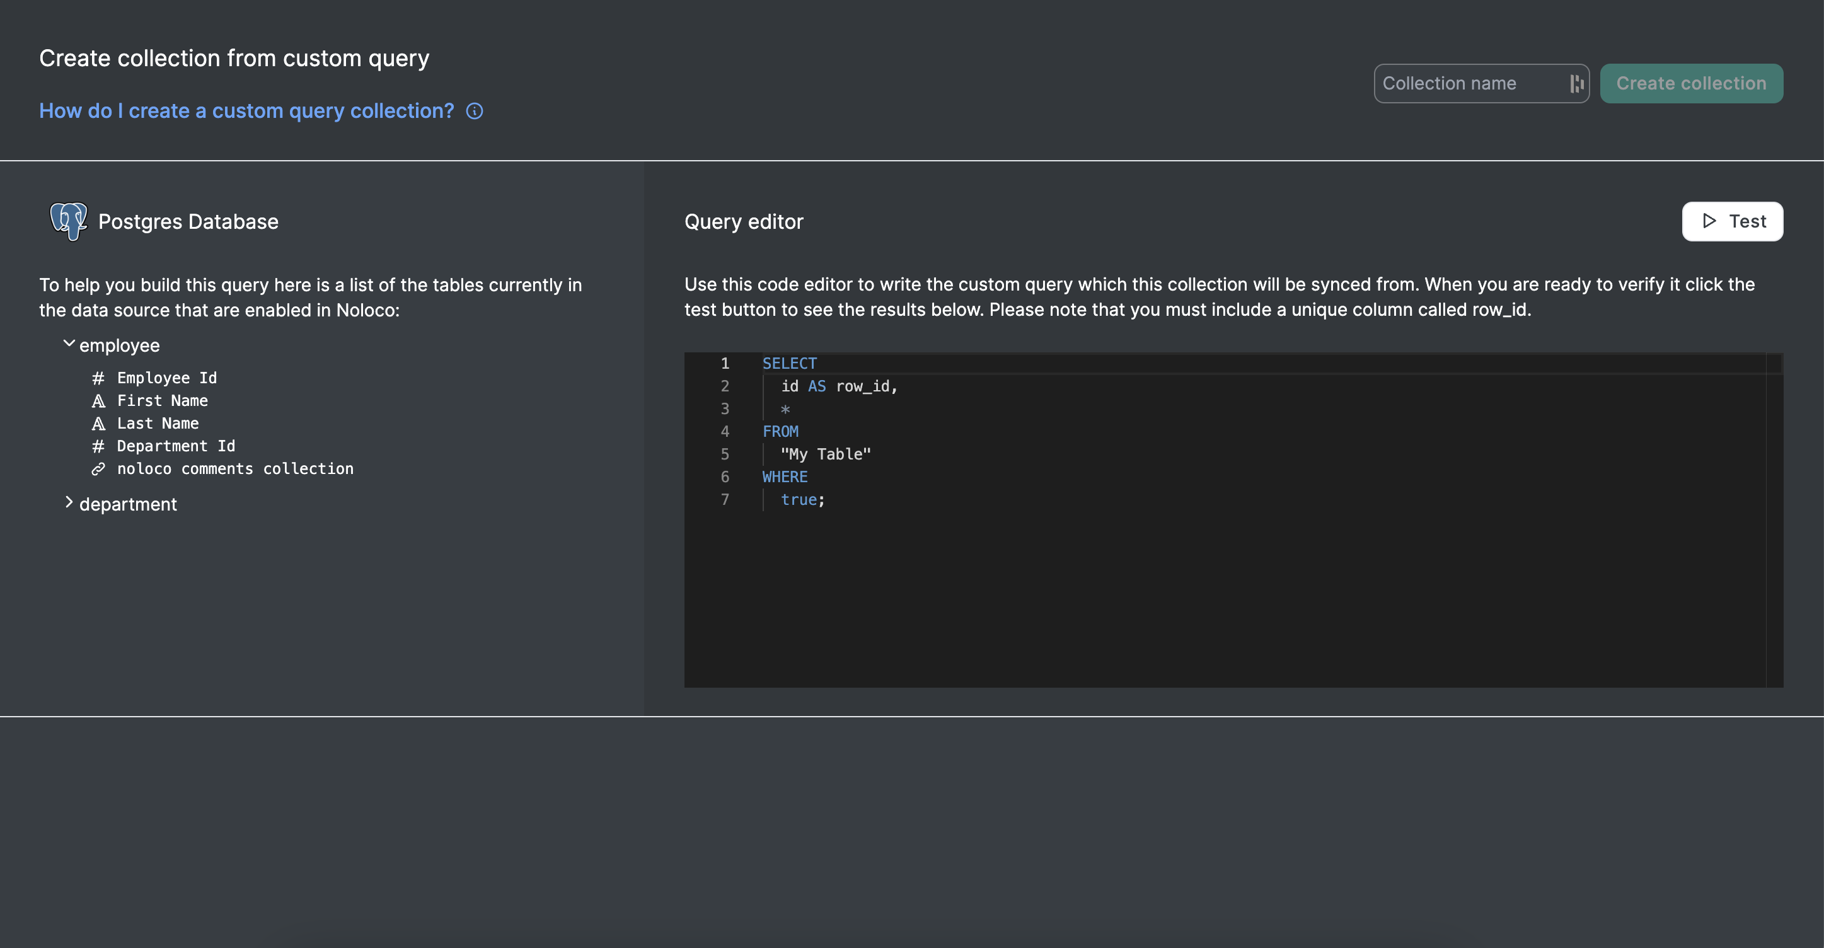Click the department table label
The height and width of the screenshot is (948, 1824).
128,505
